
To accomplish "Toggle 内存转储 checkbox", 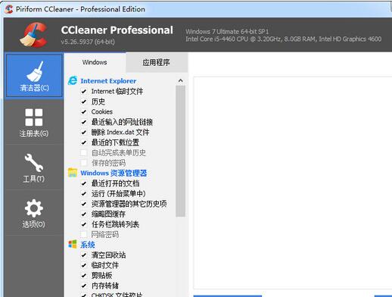I will point(84,286).
